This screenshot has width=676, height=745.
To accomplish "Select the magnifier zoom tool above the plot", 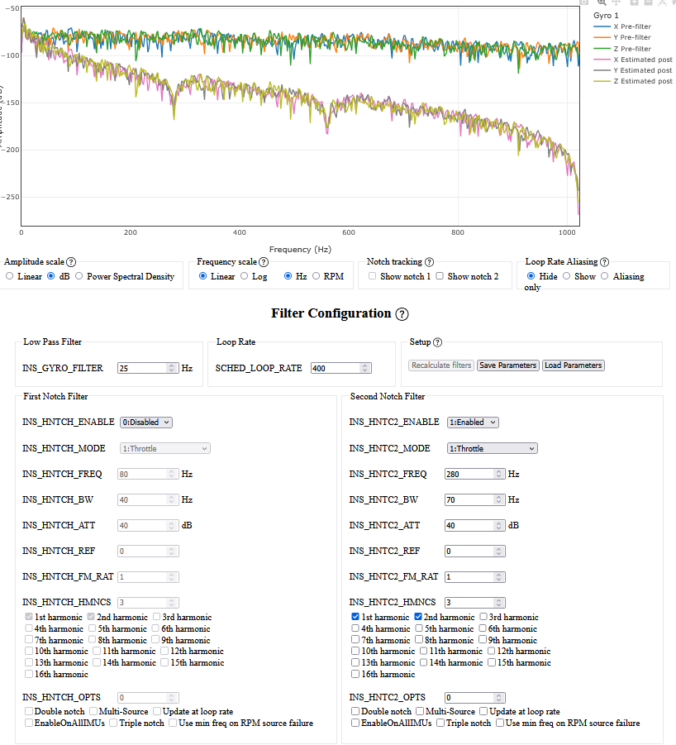I will [x=602, y=2].
